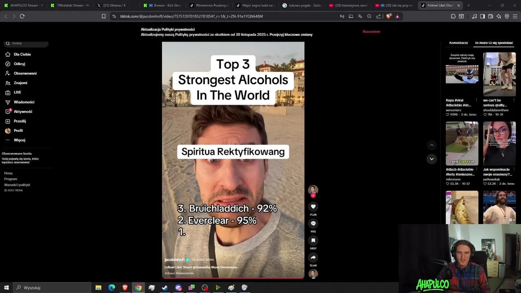Click the TikTok search field Szukaj
Image resolution: width=521 pixels, height=293 pixels.
coord(26,43)
